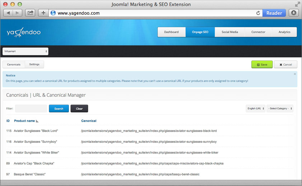Click the green Save button
Image resolution: width=302 pixels, height=186 pixels.
pyautogui.click(x=262, y=65)
